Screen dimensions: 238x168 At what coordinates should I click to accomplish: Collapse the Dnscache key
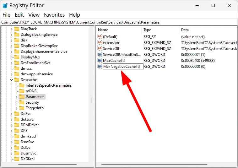click(11, 80)
